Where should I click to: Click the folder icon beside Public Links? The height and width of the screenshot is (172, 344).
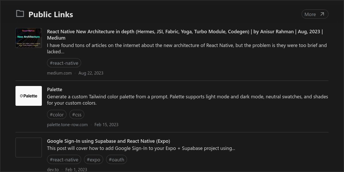20,13
